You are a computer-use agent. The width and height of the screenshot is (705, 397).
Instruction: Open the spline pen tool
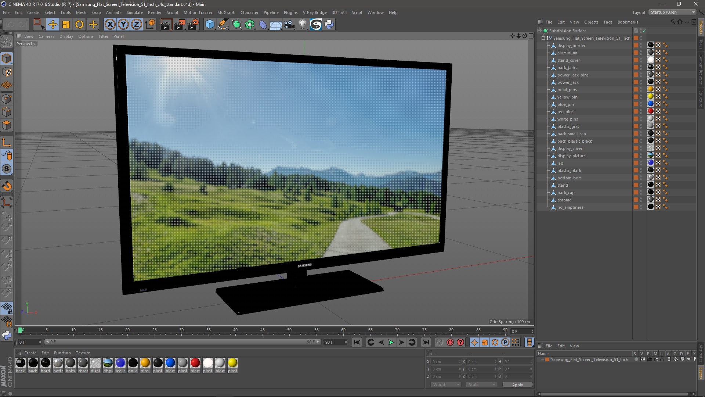pos(223,25)
